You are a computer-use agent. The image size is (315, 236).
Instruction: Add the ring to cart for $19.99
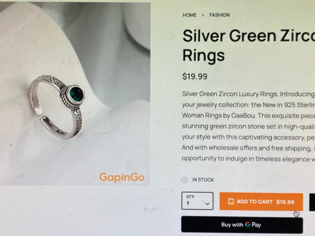click(261, 202)
